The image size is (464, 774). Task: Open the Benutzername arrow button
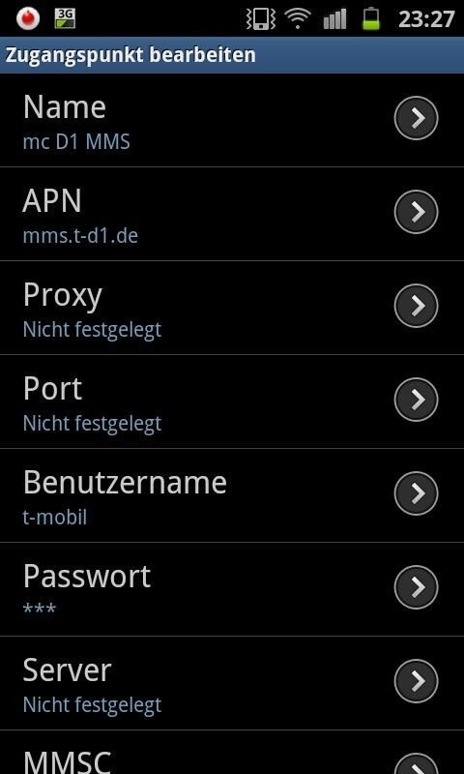pyautogui.click(x=417, y=493)
